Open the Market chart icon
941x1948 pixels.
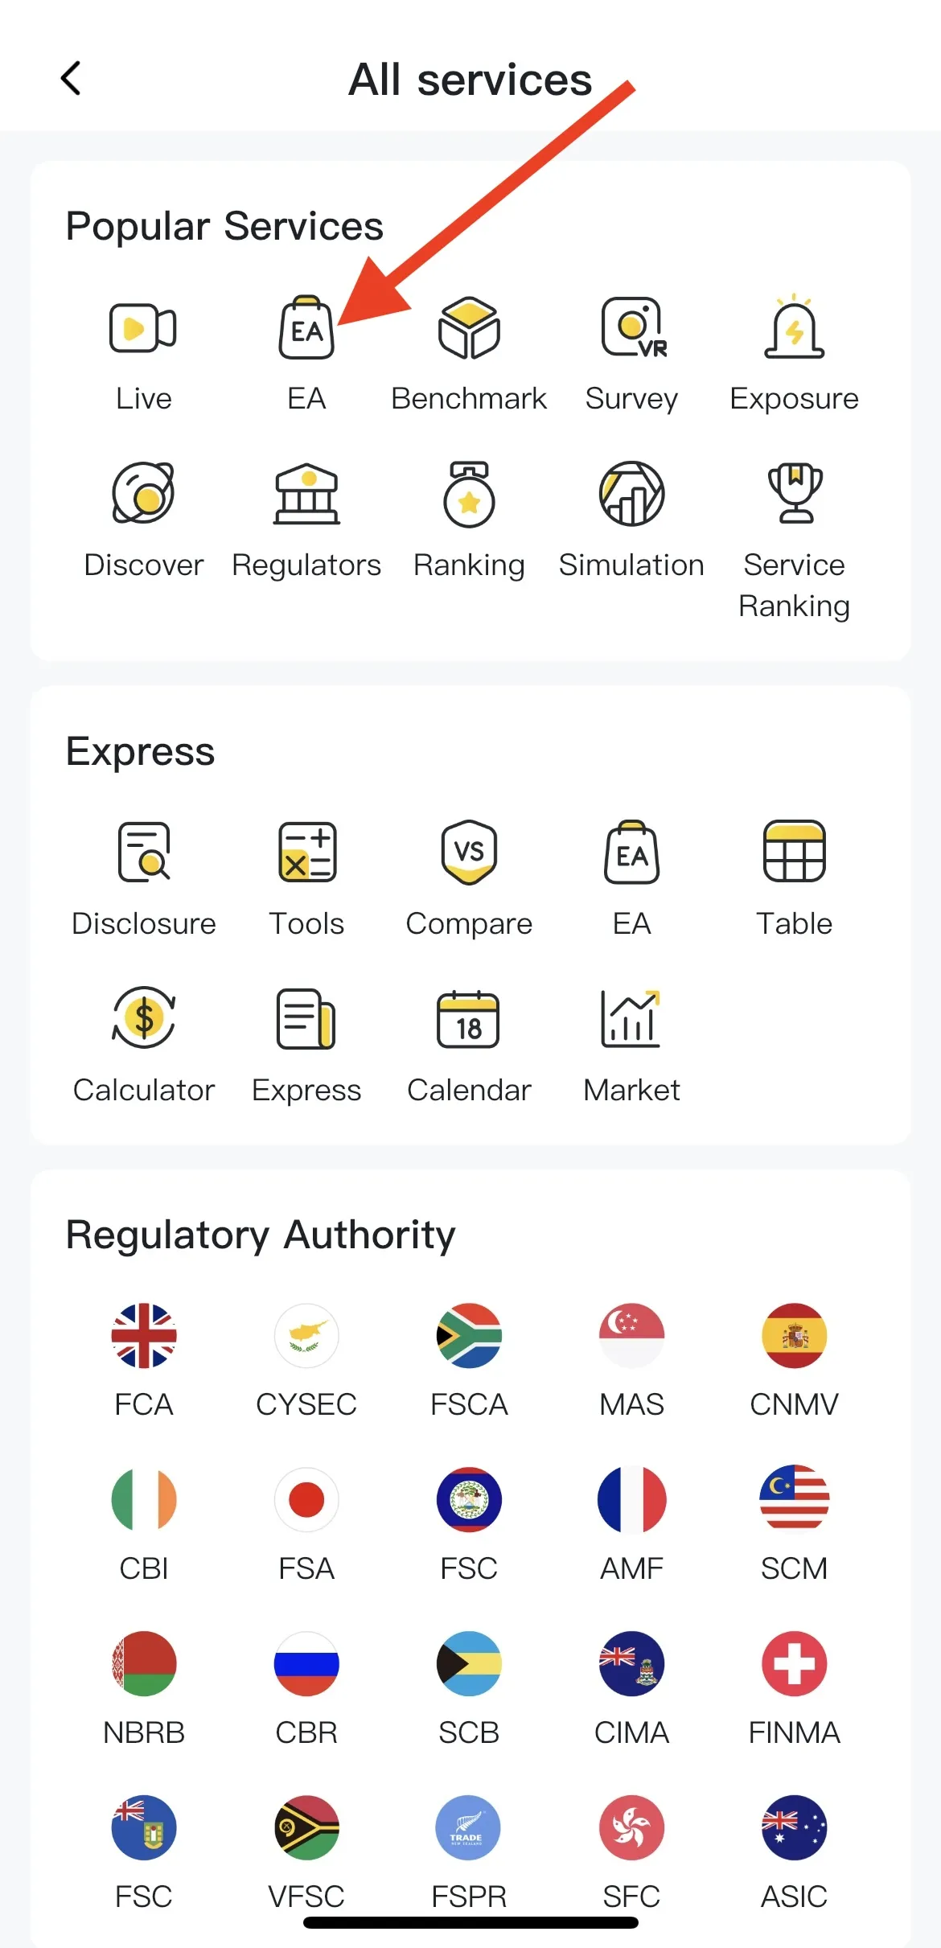(631, 1018)
